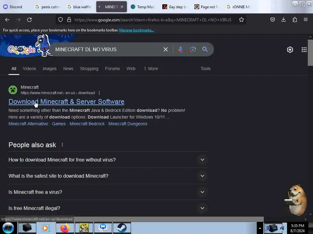Open the black box taskbar application
Viewport: 313px width, 234px height.
[x=27, y=228]
